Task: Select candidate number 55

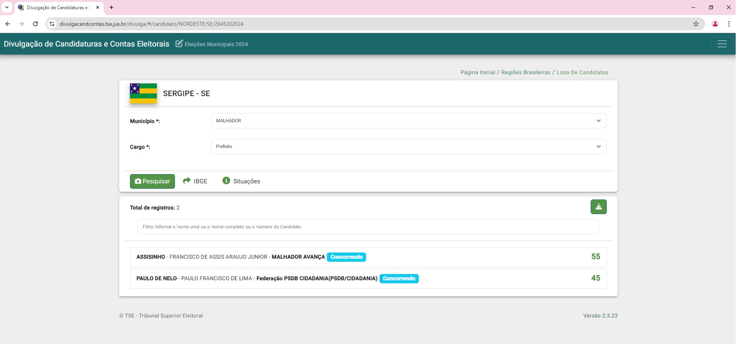Action: (x=596, y=257)
